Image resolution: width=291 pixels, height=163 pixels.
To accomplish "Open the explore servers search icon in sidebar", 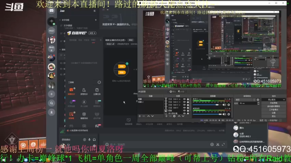I will click(x=51, y=103).
